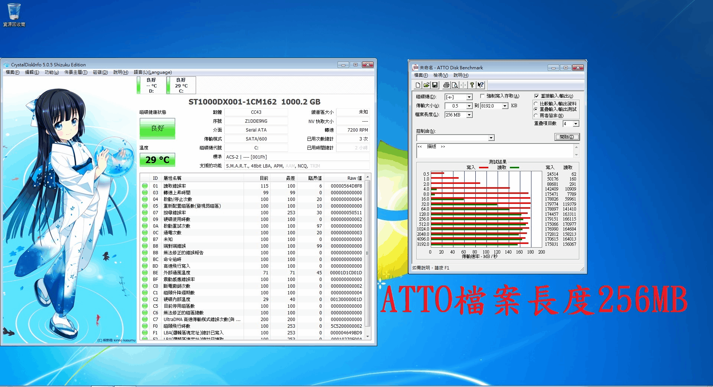Click the yellow question mark Help icon
This screenshot has width=713, height=387.
pyautogui.click(x=472, y=85)
